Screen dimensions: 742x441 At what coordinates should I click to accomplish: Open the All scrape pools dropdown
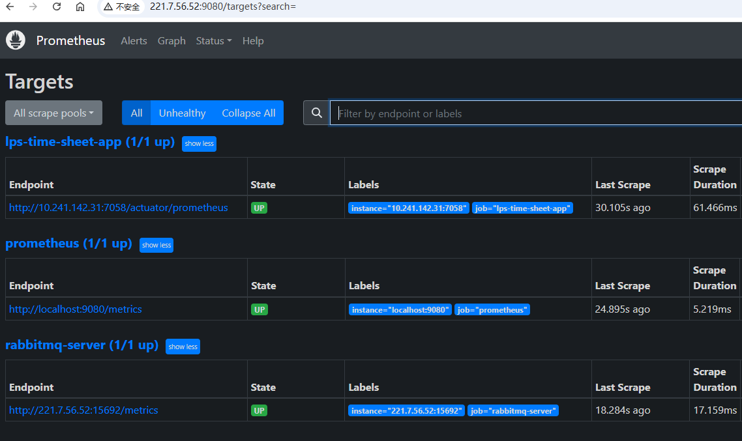tap(53, 113)
